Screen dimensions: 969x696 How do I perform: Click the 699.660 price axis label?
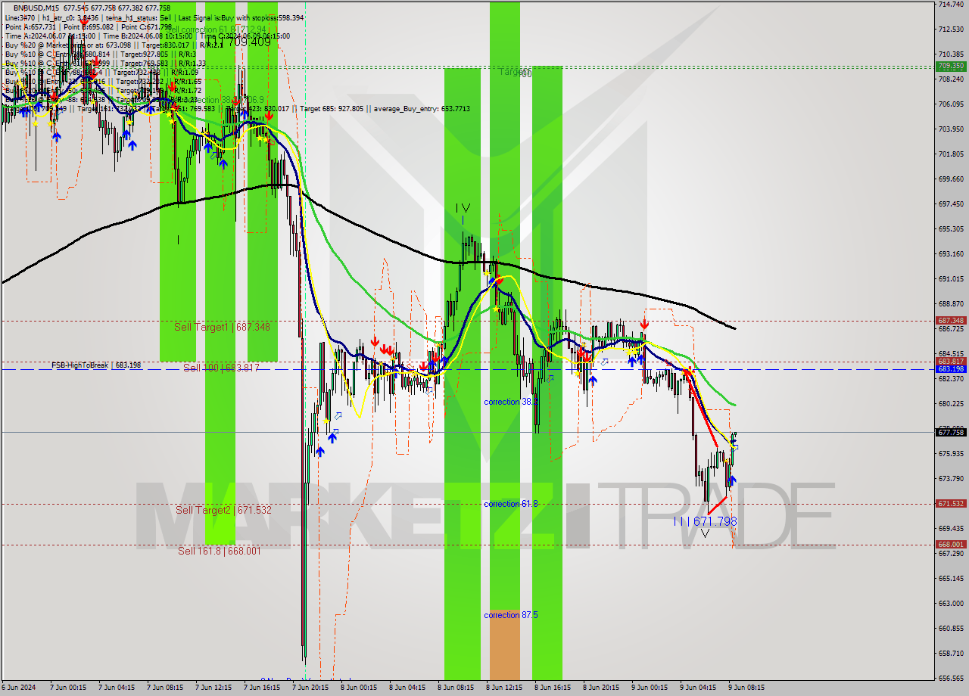(951, 179)
